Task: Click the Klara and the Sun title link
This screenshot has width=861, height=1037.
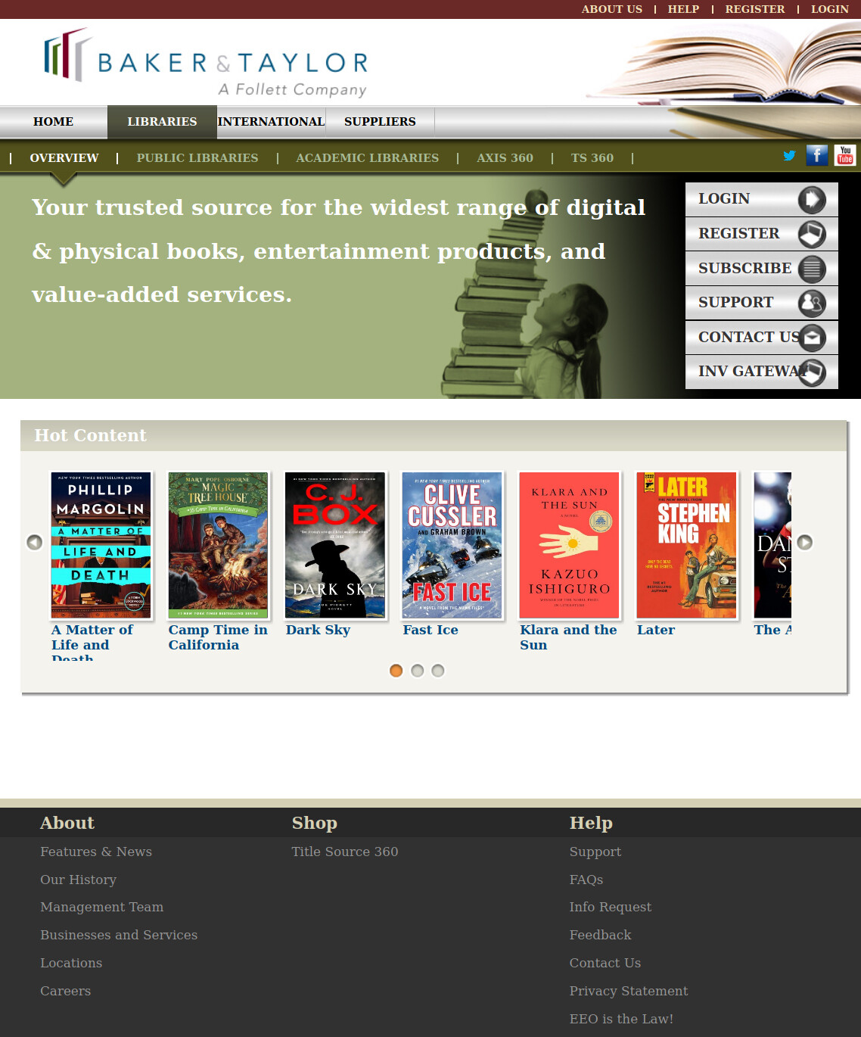Action: tap(568, 637)
